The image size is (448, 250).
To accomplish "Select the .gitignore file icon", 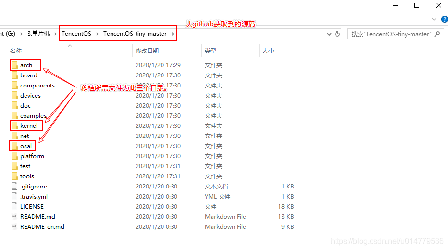I will point(14,186).
